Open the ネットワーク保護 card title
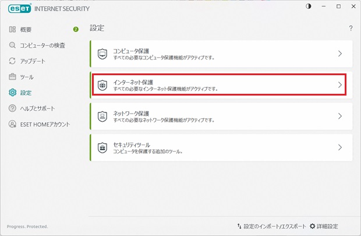The image size is (361, 236). click(x=131, y=114)
